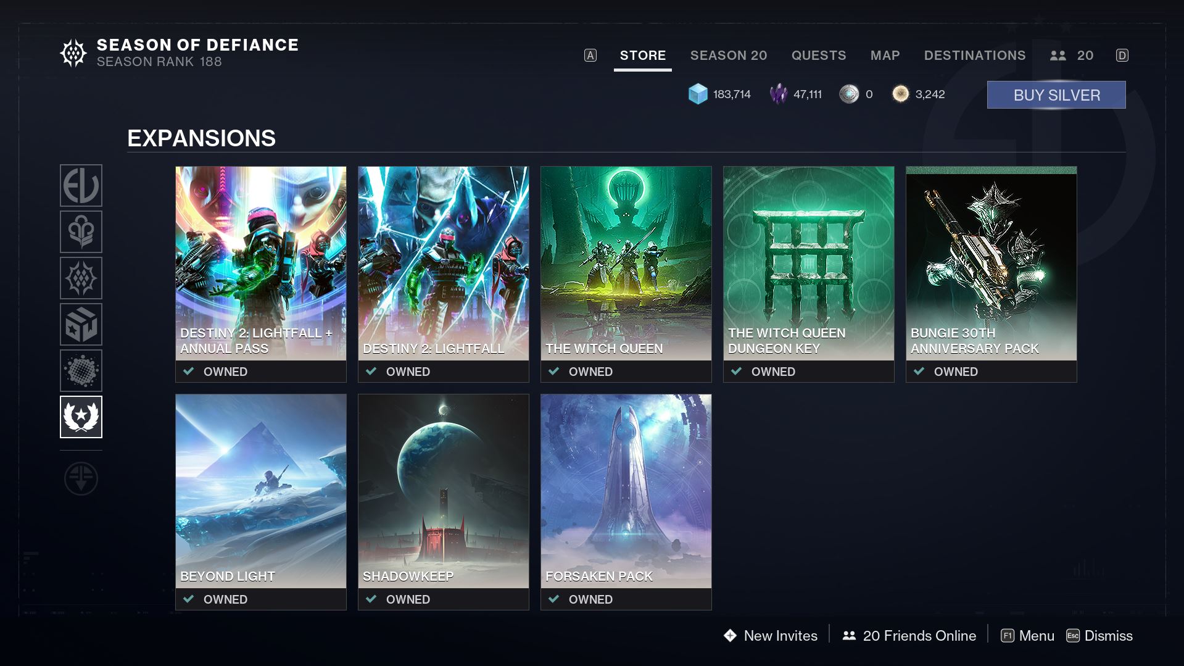
Task: Click the Season of Defiance emblem icon
Action: click(x=73, y=53)
